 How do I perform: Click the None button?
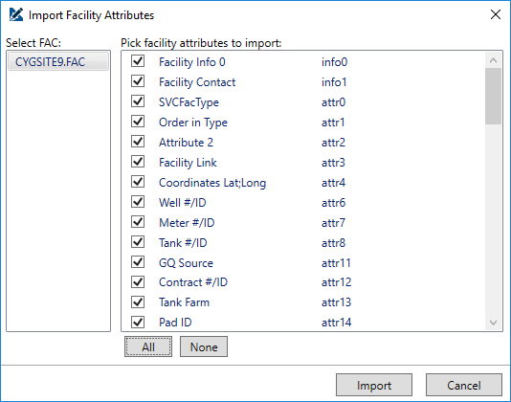click(x=204, y=346)
